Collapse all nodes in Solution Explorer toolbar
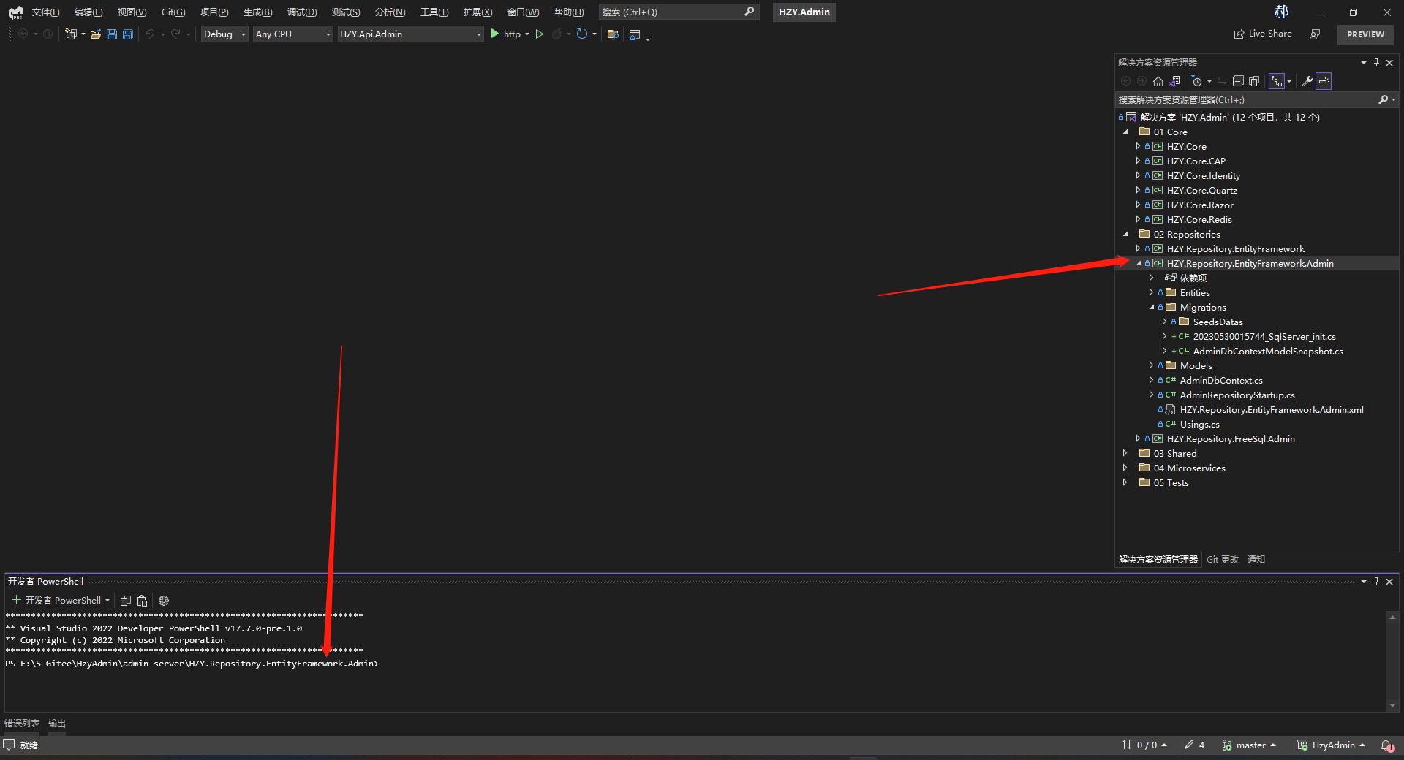Screen dimensions: 1404x760 (1238, 81)
